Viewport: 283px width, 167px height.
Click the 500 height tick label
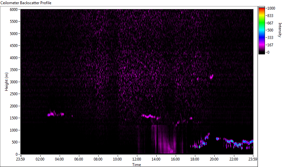pos(15,142)
